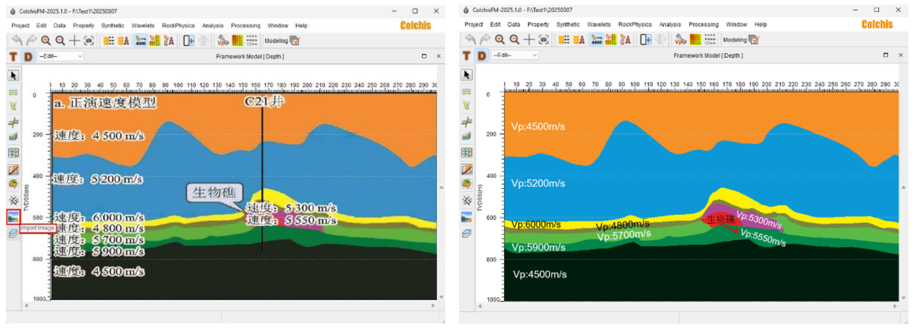Click Redo arrow in left window toolbar

(32, 40)
